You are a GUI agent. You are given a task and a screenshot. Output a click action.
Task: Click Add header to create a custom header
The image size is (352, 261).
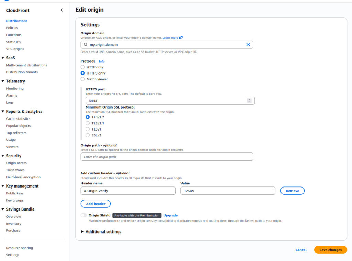[x=96, y=204]
